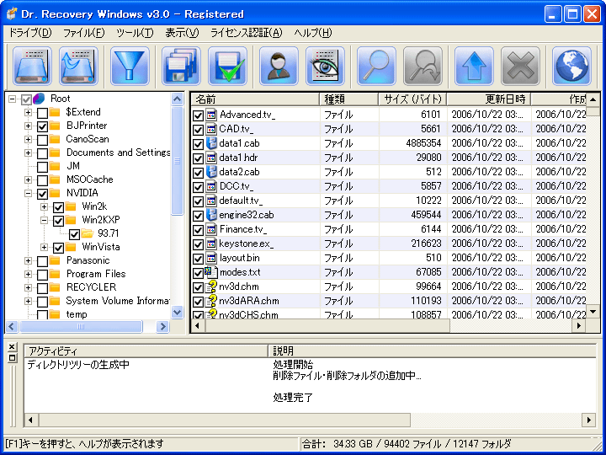Click the open 93.71 folder icon
Image resolution: width=606 pixels, height=455 pixels.
tap(88, 233)
